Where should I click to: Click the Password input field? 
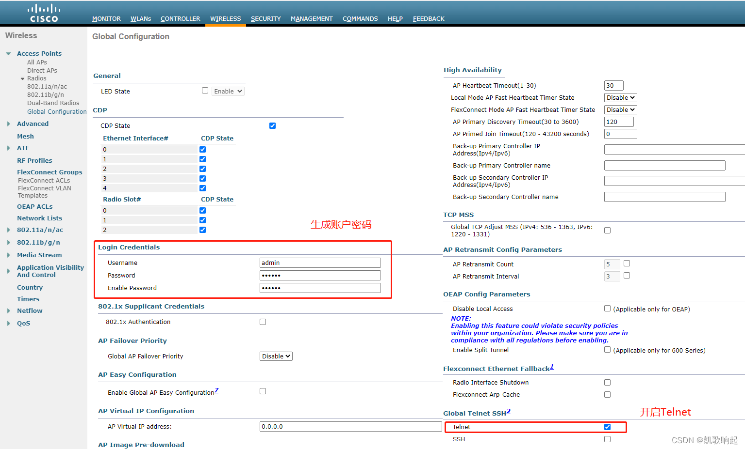tap(320, 276)
